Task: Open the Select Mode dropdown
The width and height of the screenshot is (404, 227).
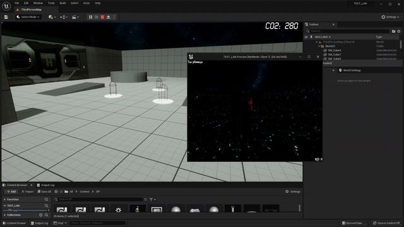Action: [x=28, y=17]
